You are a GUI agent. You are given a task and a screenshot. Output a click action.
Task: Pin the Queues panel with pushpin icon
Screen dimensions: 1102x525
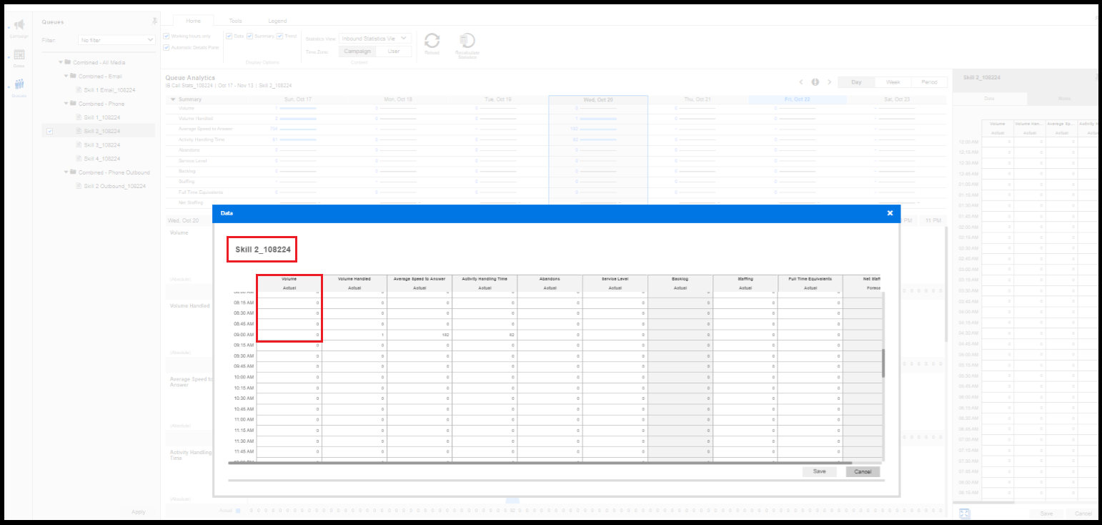(154, 21)
